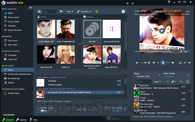
Task: Open Music wishes in sidebar
Action: tap(13, 21)
